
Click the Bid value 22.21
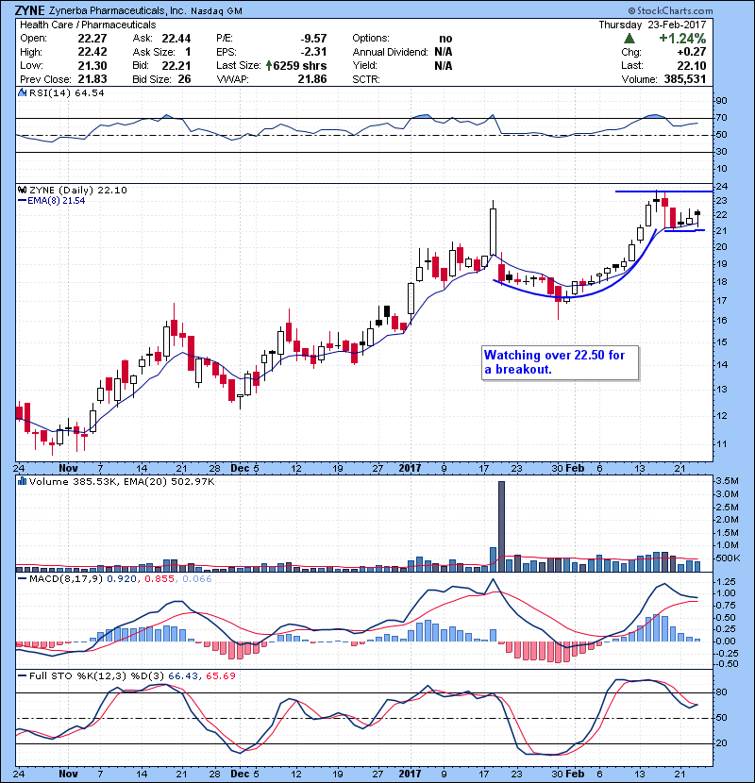[x=176, y=65]
